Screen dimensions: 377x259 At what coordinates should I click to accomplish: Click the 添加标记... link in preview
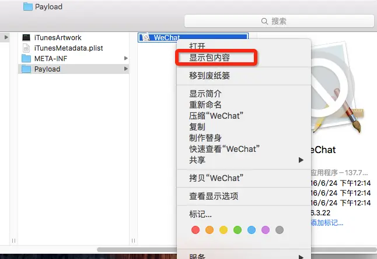[327, 223]
